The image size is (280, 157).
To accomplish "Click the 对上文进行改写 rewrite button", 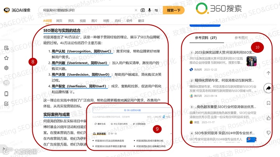I will point(119,124).
